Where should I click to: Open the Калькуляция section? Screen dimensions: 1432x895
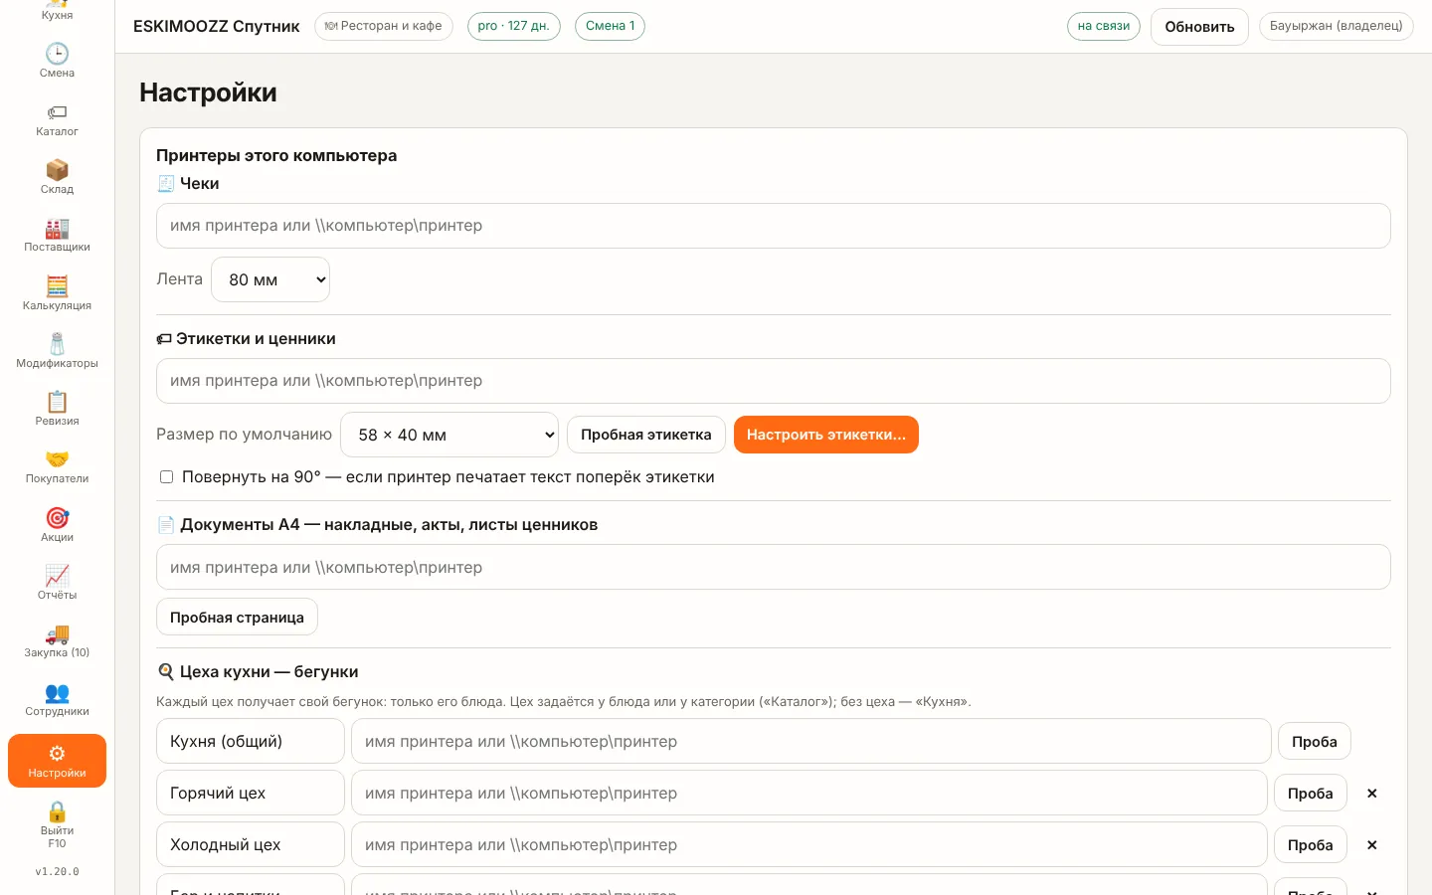[57, 293]
